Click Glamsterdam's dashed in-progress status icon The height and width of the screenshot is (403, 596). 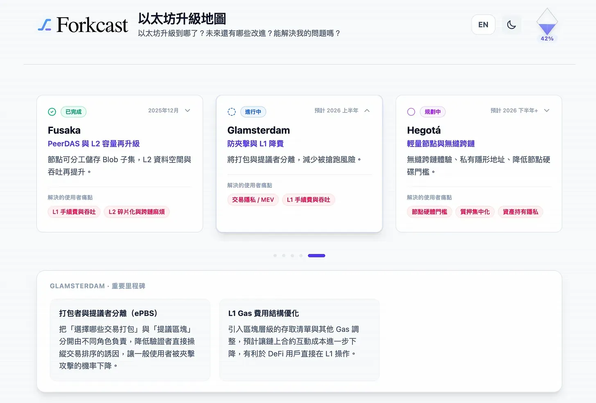click(x=232, y=112)
